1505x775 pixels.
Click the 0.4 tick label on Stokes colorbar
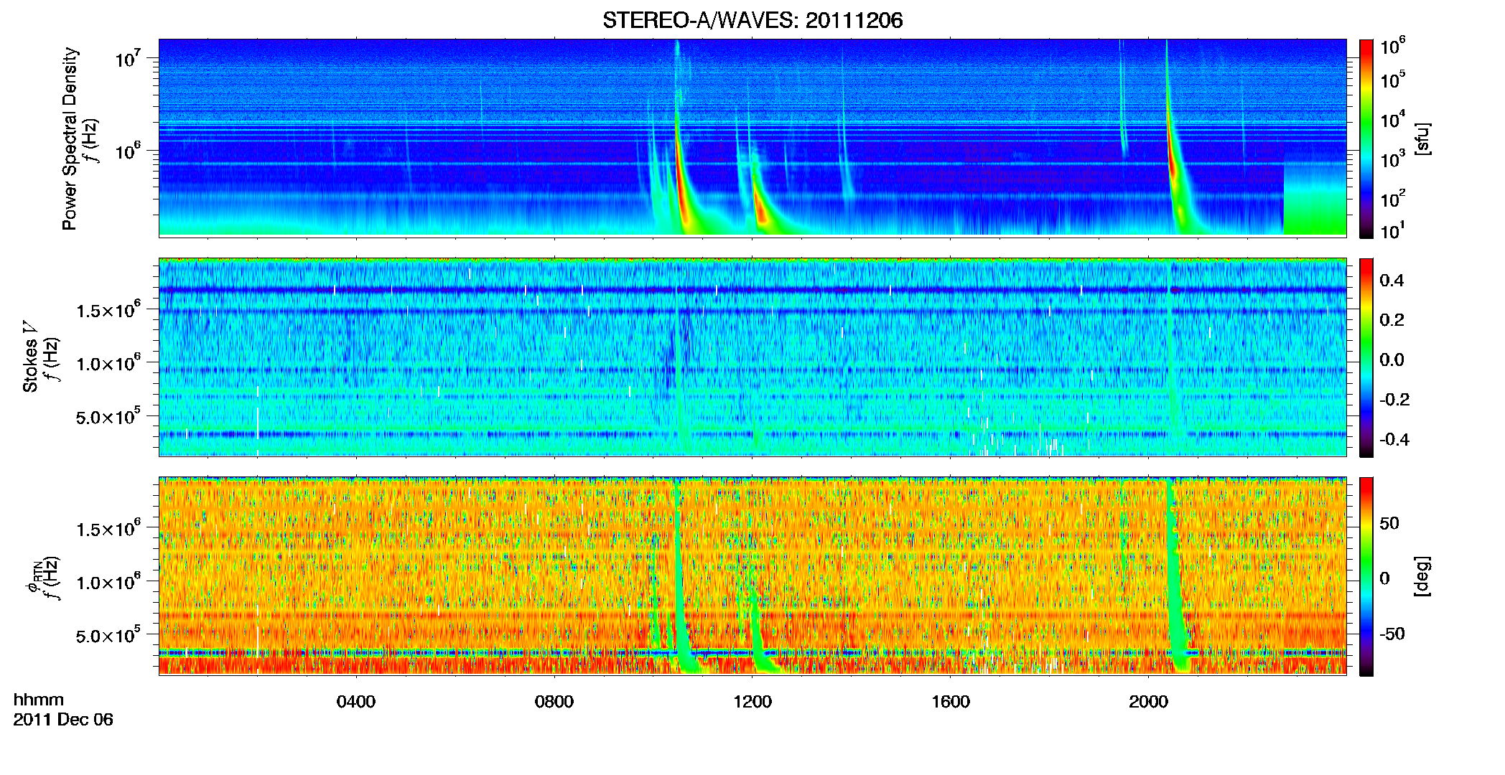click(x=1392, y=281)
